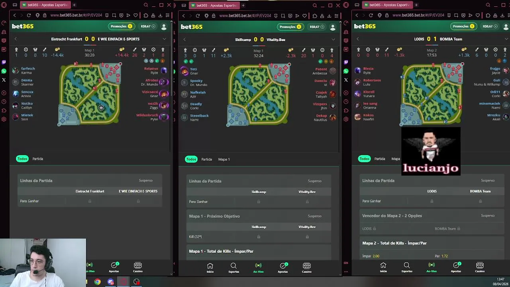Open the account avatar in the right bet365 window
Image resolution: width=510 pixels, height=287 pixels.
pos(506,27)
